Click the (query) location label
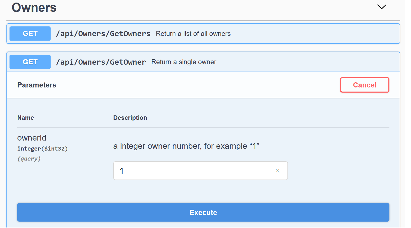 [x=29, y=158]
